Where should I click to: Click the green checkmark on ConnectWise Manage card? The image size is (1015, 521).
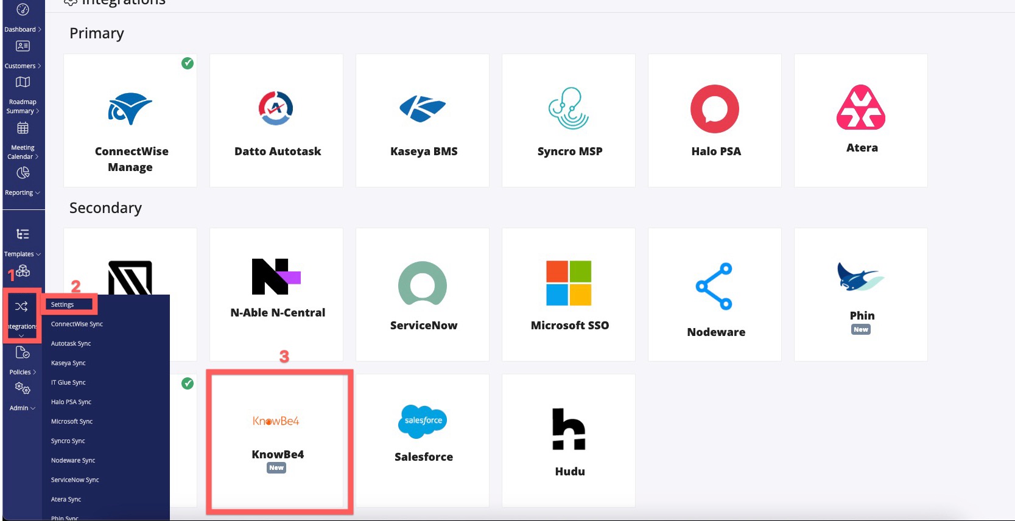[x=188, y=63]
